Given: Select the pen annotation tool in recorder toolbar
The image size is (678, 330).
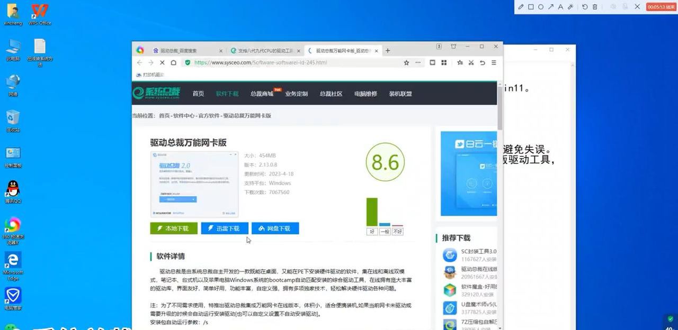Looking at the screenshot, I should coord(521,6).
